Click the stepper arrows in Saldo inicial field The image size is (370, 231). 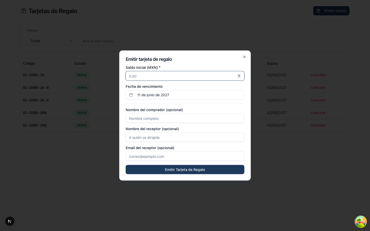239,76
